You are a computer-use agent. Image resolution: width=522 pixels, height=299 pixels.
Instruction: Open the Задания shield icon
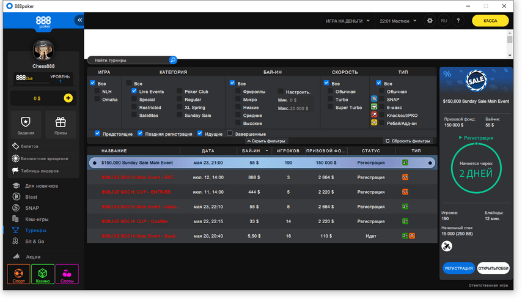click(x=26, y=122)
